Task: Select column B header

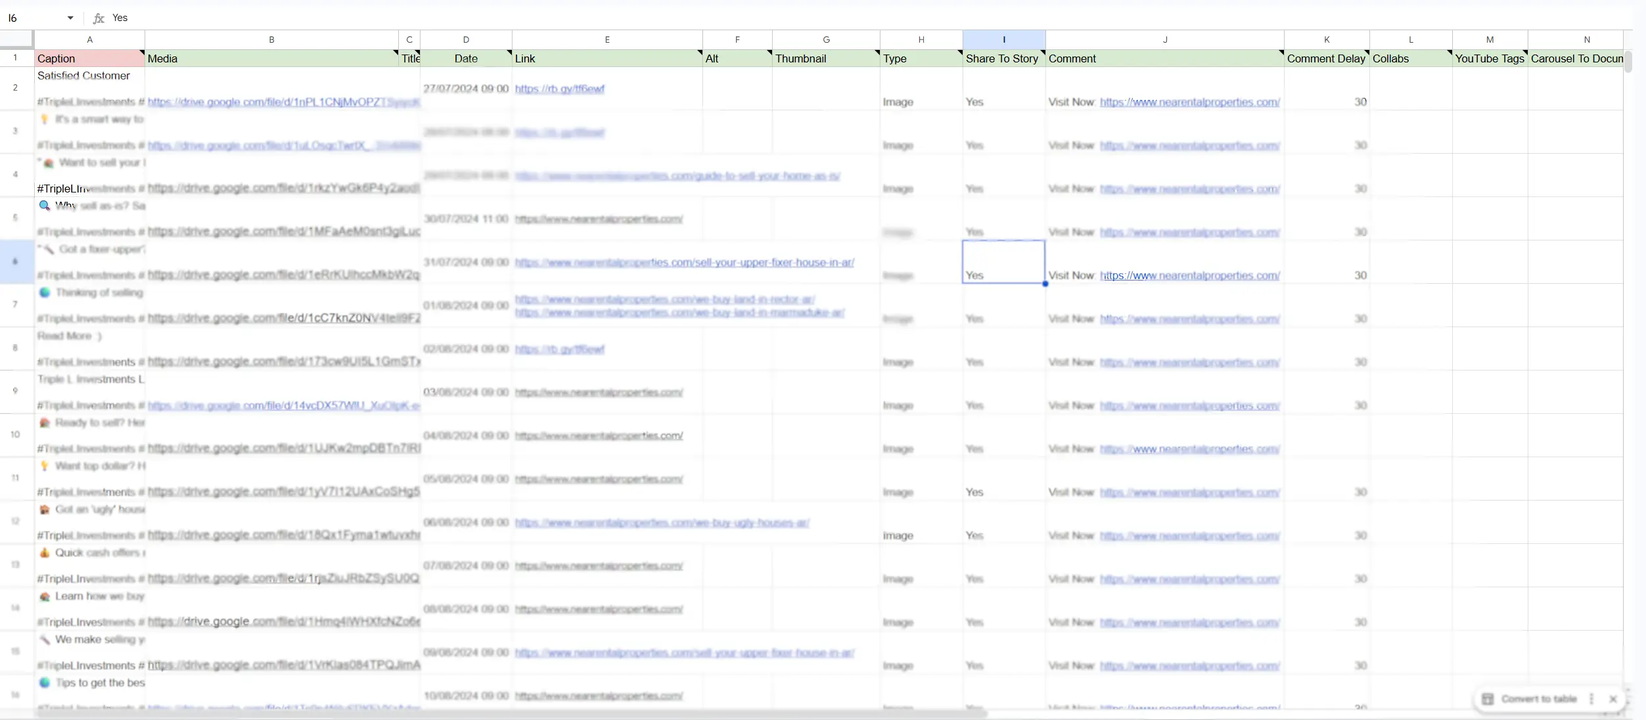Action: 271,39
